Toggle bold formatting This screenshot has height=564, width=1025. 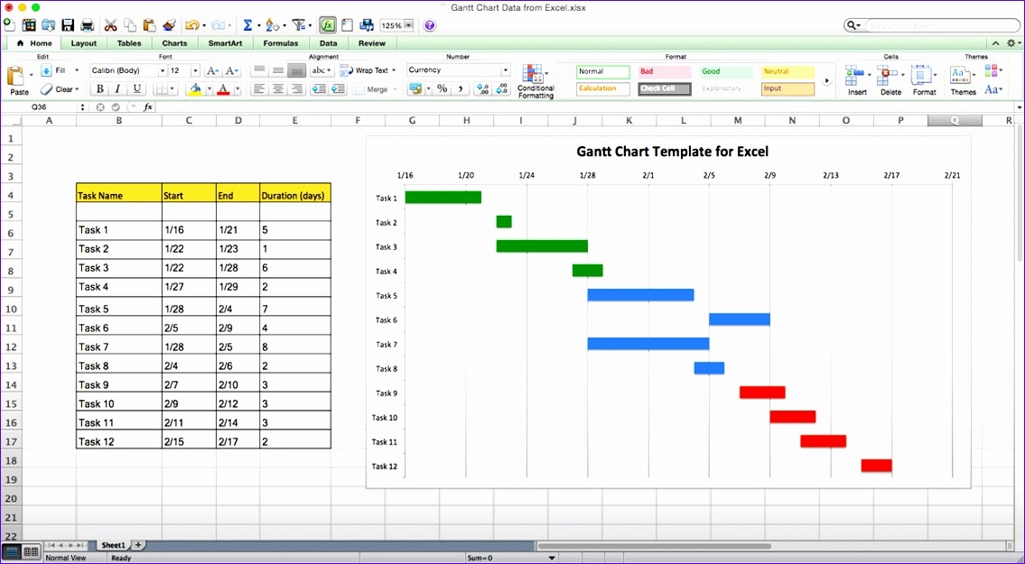99,88
